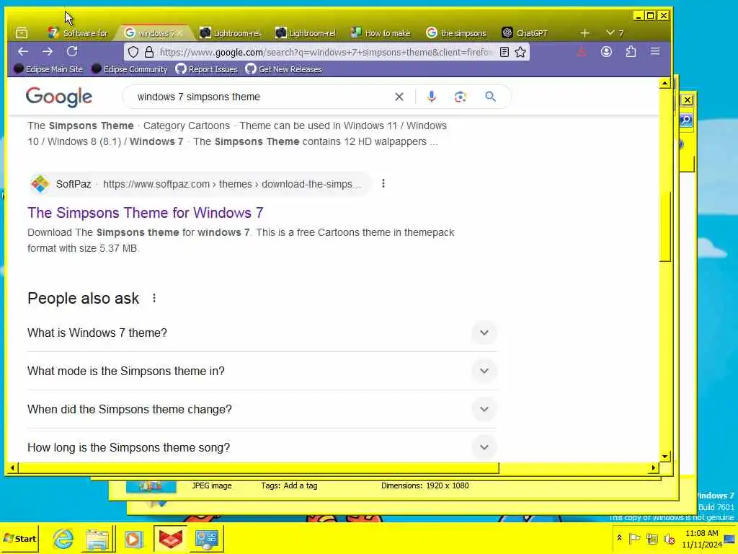
Task: Expand When did the Simpsons theme change
Action: (x=262, y=410)
